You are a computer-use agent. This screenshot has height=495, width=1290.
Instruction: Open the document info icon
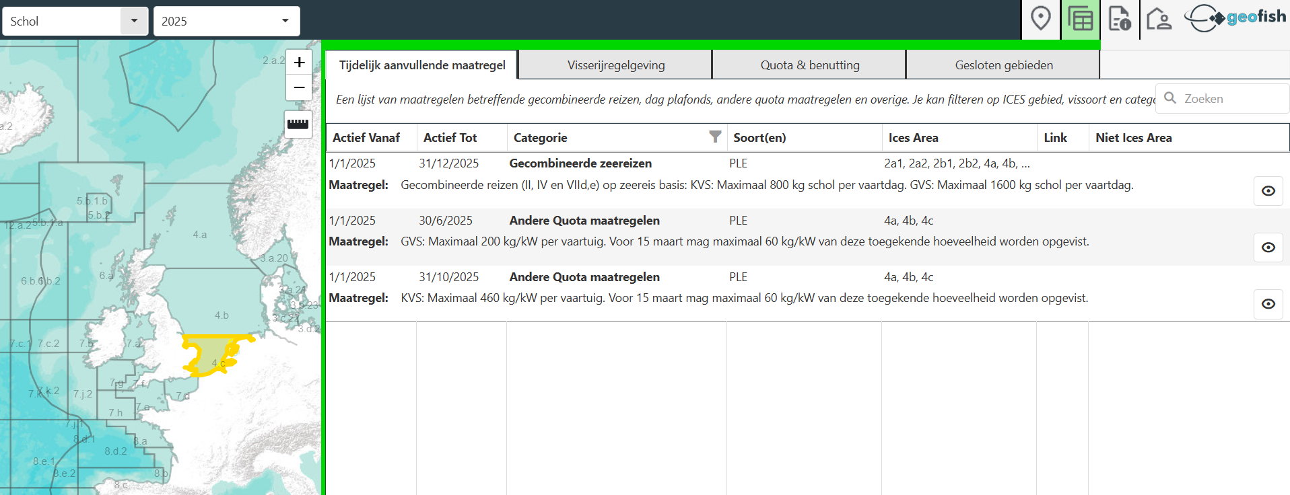tap(1119, 19)
